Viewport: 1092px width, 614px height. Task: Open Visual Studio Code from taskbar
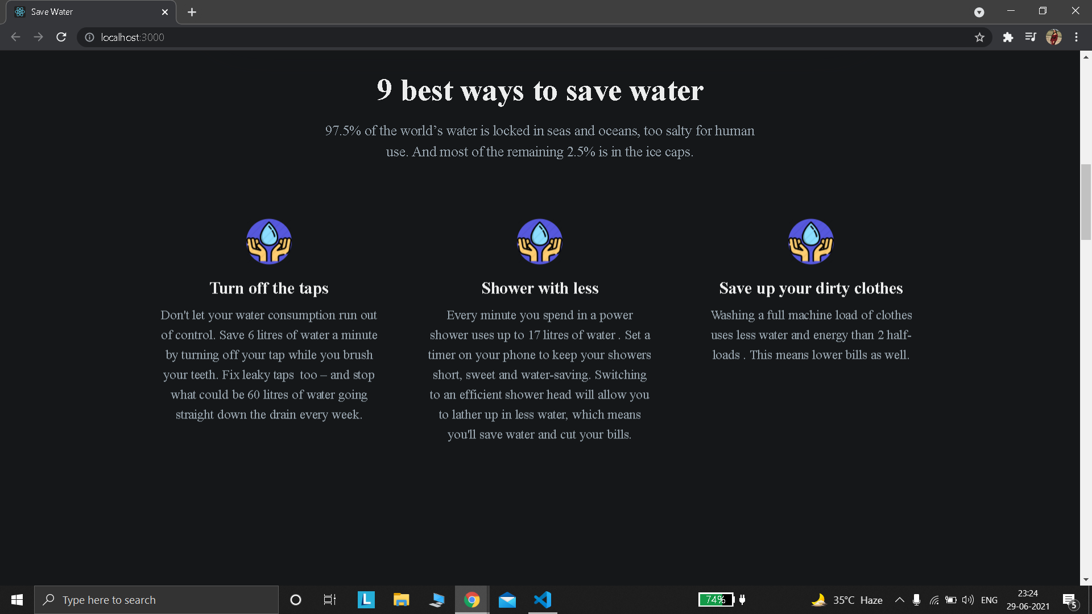pyautogui.click(x=543, y=600)
